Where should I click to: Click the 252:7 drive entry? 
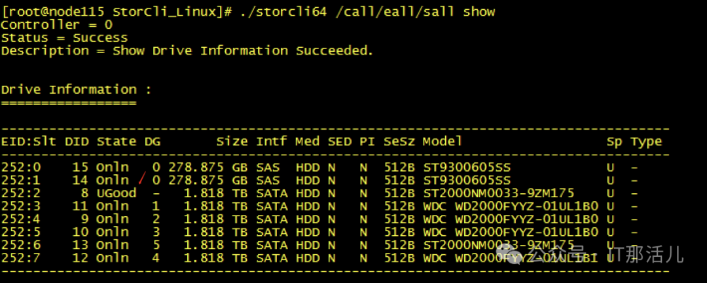point(21,258)
